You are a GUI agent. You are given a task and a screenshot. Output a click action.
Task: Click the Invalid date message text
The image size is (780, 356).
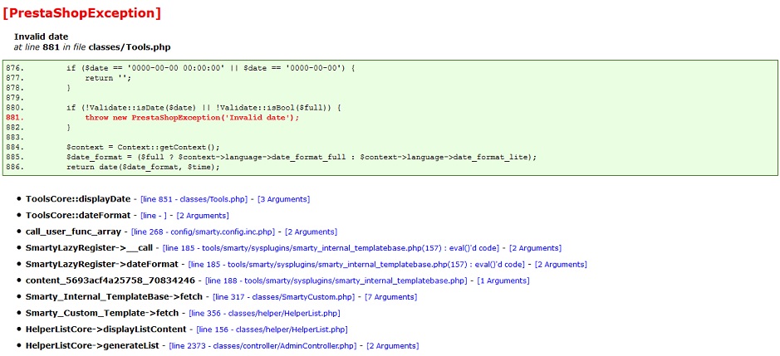tap(42, 37)
